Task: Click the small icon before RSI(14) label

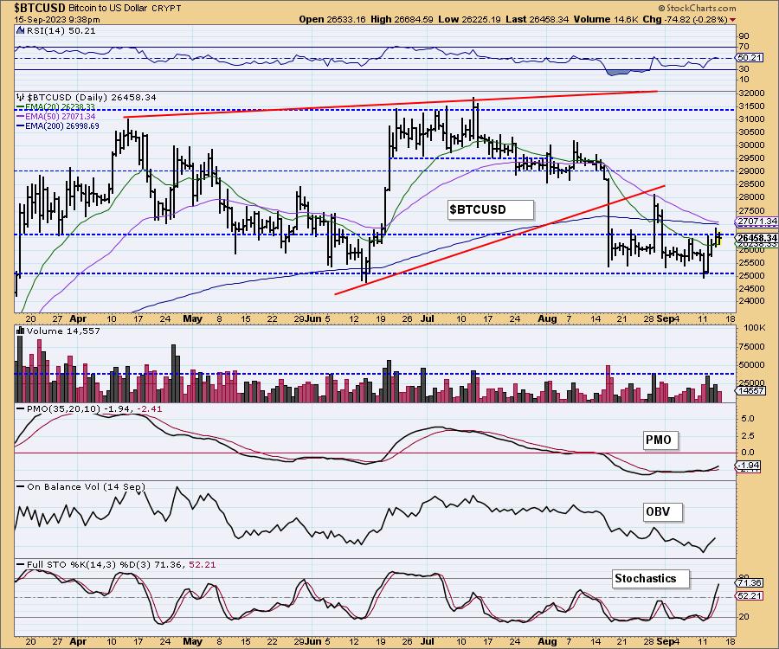Action: 20,31
